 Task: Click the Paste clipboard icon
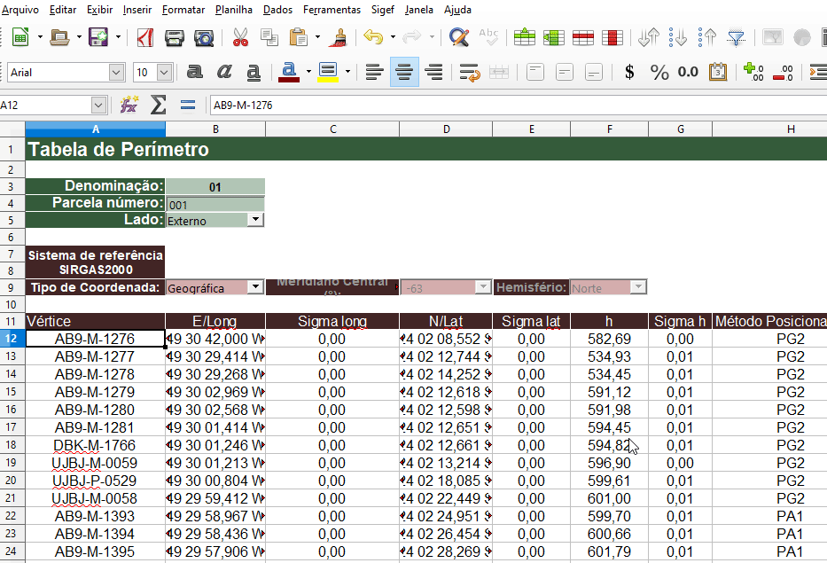pos(299,37)
